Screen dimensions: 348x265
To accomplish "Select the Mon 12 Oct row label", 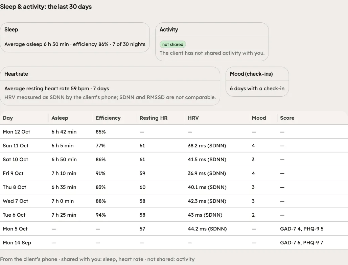I will 16,132.
